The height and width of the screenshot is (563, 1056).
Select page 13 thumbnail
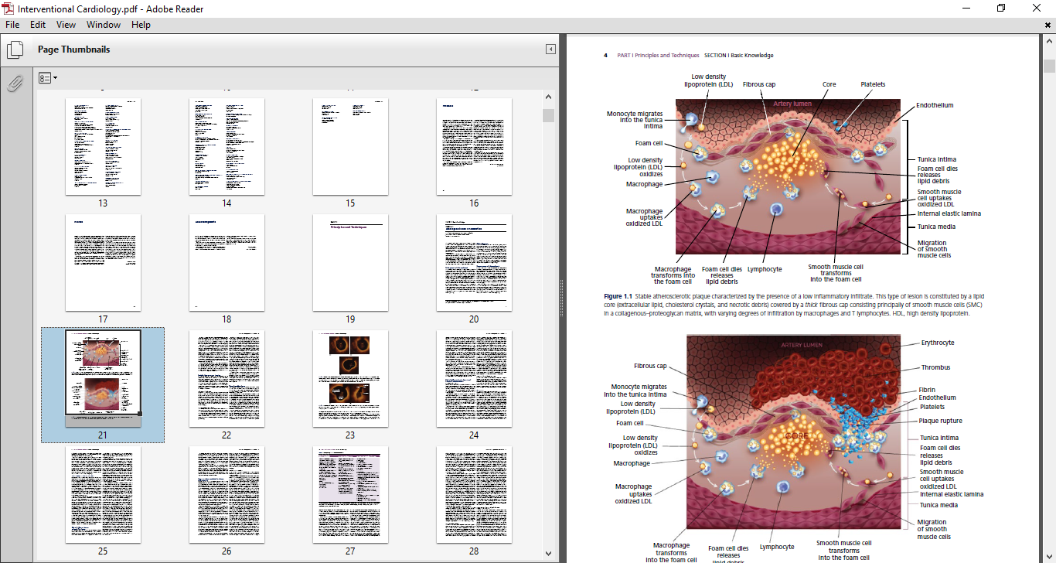coord(103,146)
